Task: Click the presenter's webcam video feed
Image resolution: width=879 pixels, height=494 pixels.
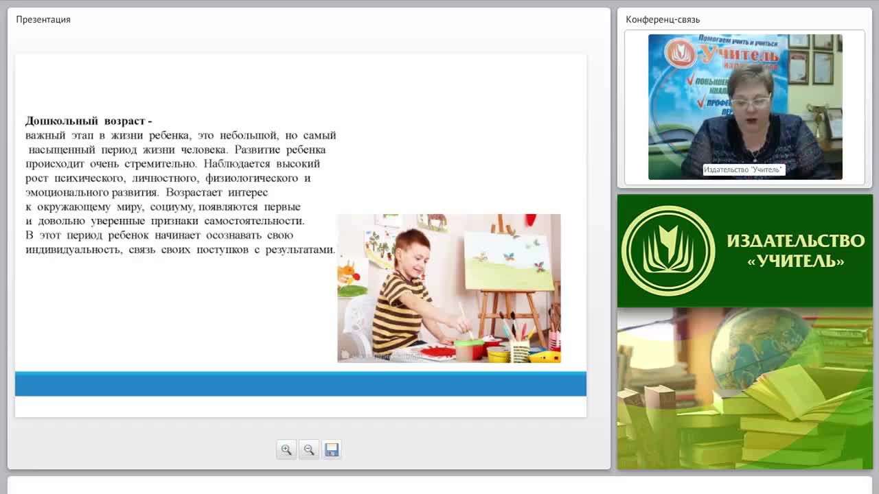Action: pyautogui.click(x=745, y=107)
